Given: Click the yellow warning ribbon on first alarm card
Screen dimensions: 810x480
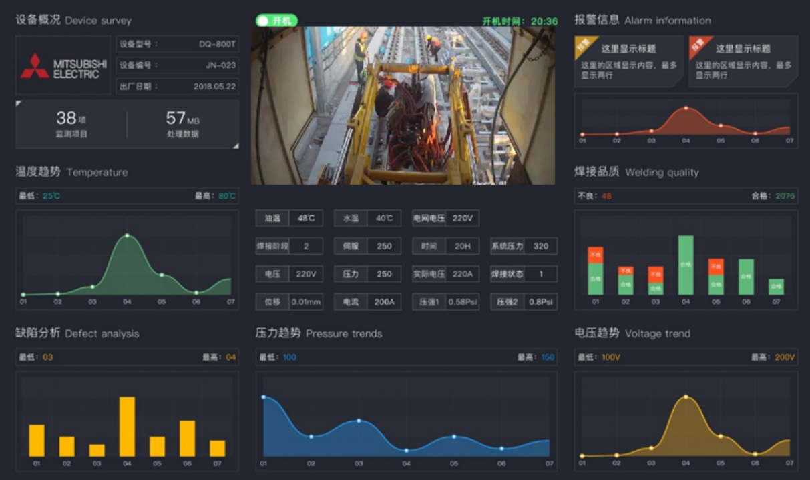Looking at the screenshot, I should pyautogui.click(x=584, y=46).
